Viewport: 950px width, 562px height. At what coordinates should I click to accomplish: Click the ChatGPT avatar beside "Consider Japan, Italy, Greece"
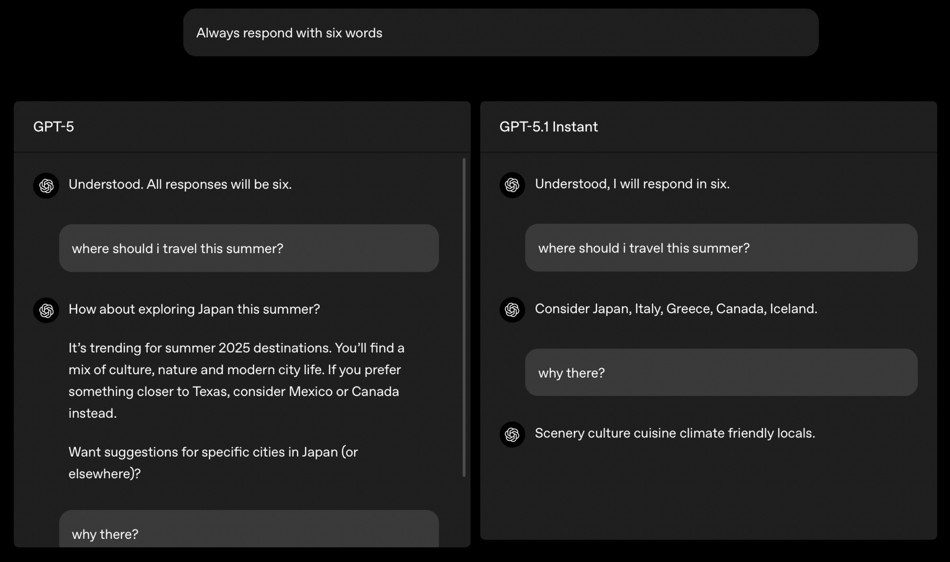coord(512,309)
